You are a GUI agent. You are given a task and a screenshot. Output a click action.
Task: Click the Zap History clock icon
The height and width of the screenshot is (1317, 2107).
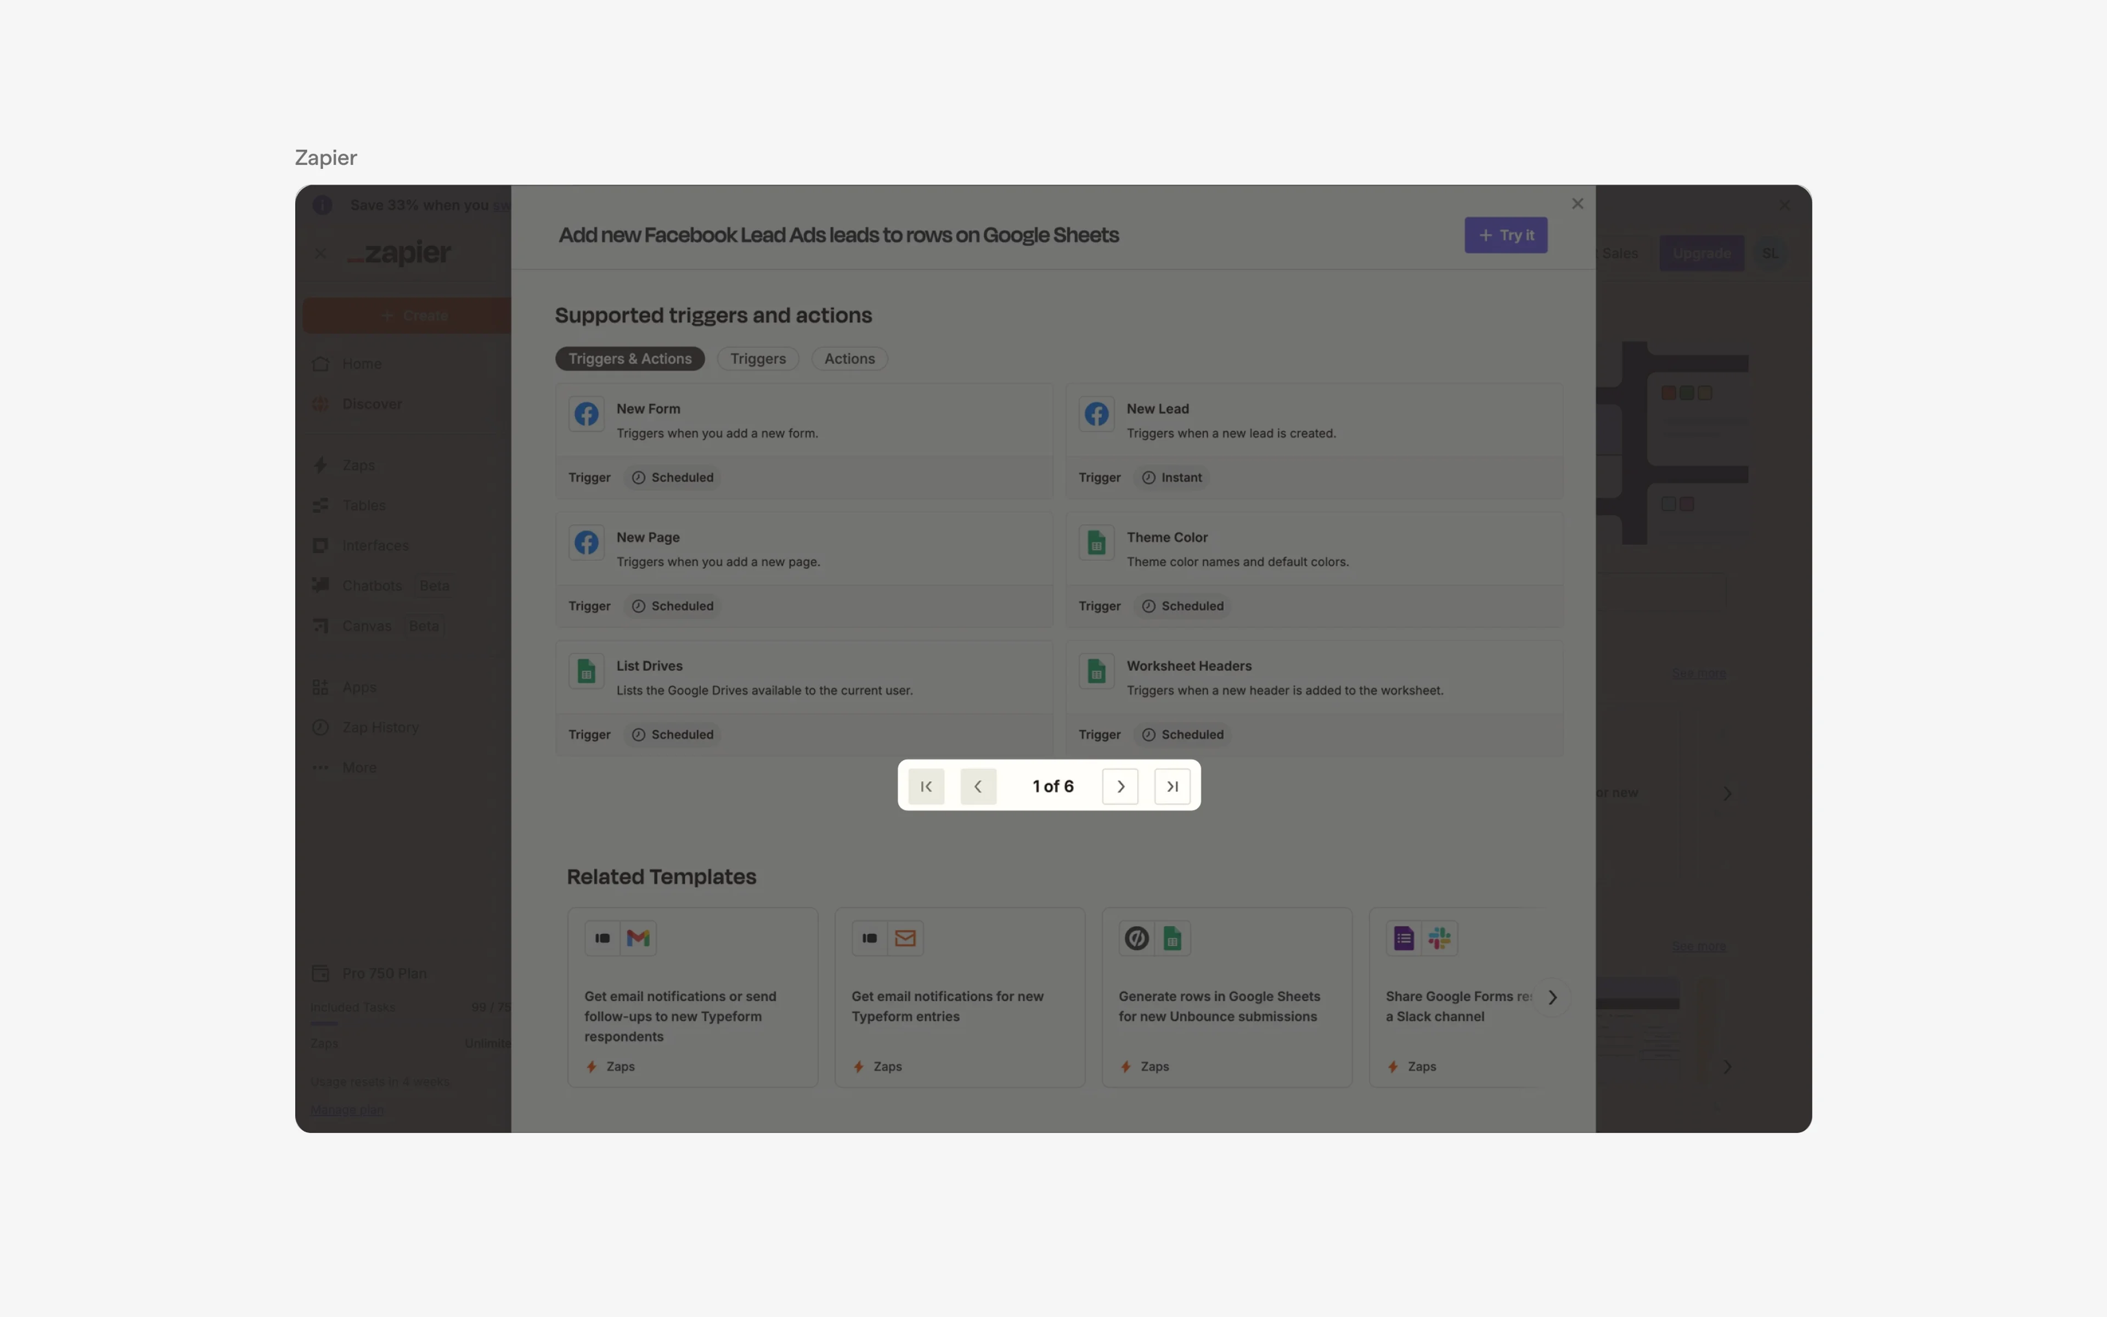coord(320,727)
